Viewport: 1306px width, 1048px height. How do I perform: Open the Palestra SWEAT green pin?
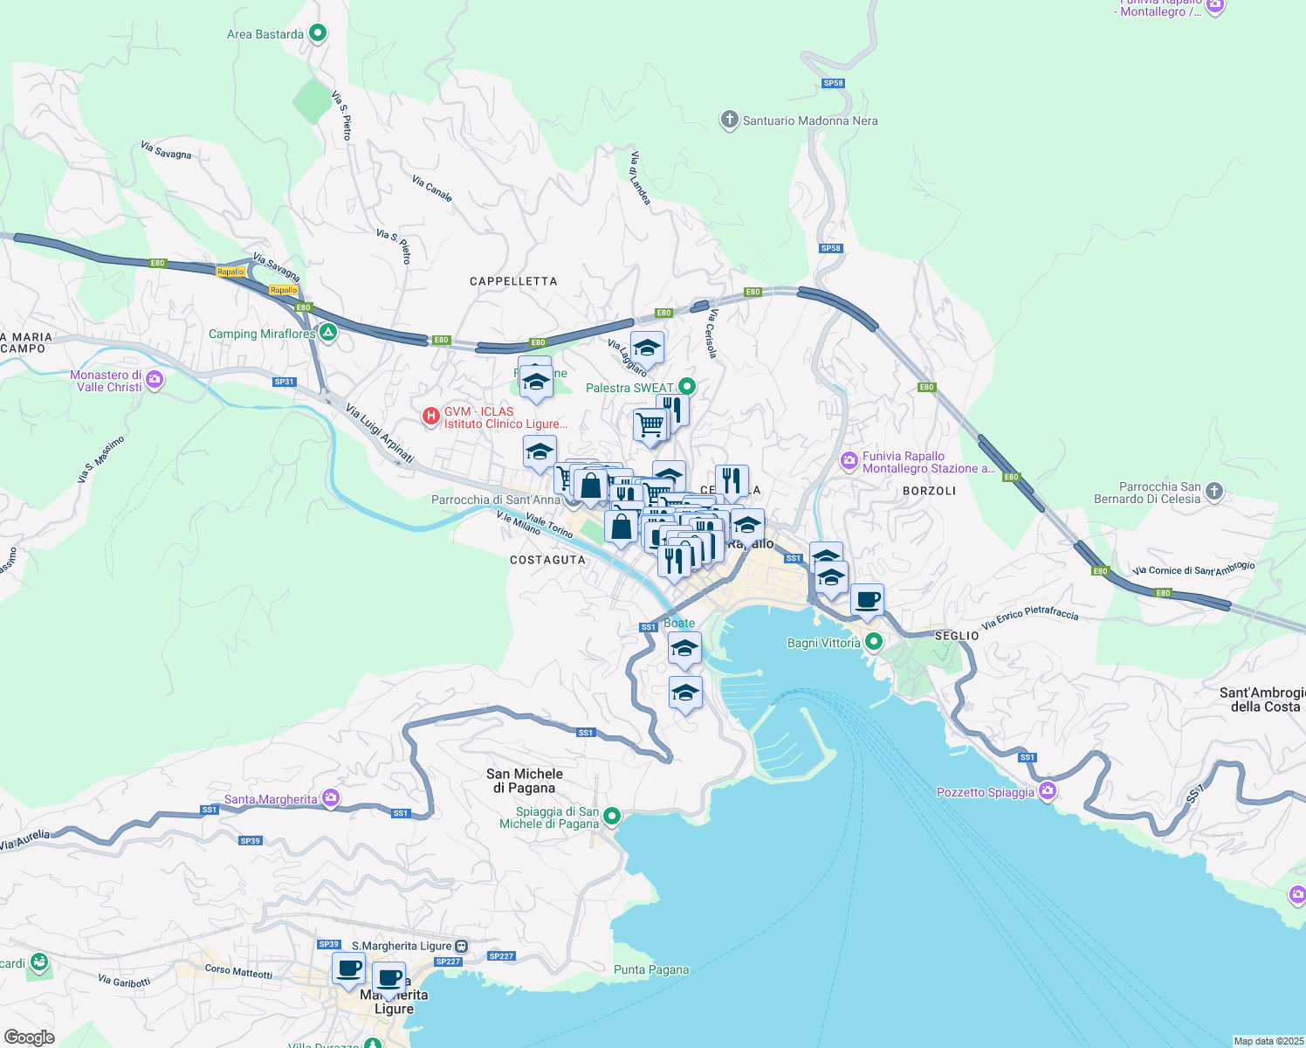[687, 386]
